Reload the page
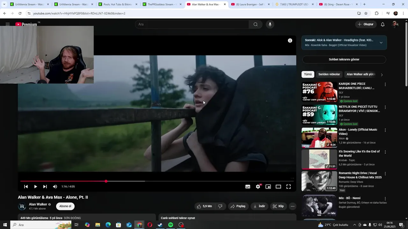Image resolution: width=408 pixels, height=229 pixels. (x=20, y=13)
